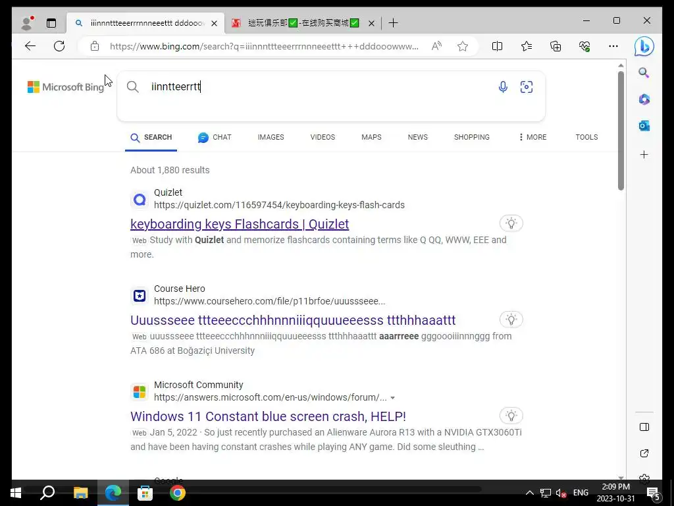Image resolution: width=674 pixels, height=506 pixels.
Task: Switch to the MAPS tab
Action: (x=371, y=137)
